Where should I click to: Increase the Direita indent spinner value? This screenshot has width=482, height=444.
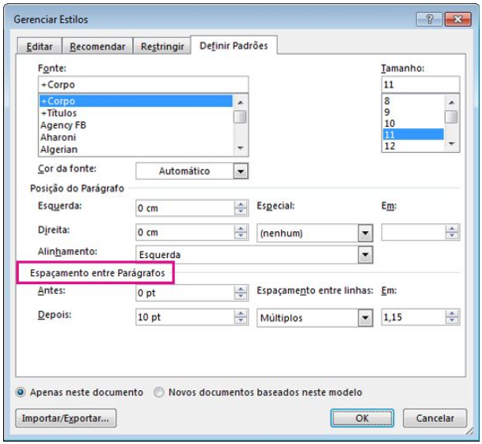241,230
